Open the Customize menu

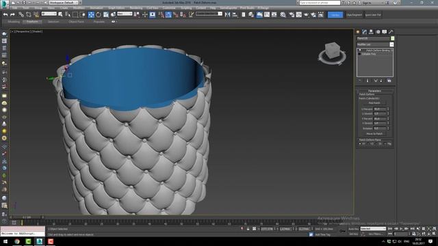click(x=169, y=8)
